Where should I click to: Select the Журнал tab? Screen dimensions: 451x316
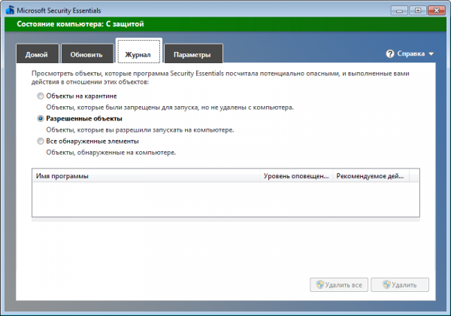pos(138,51)
